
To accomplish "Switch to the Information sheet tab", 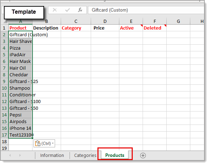I will pyautogui.click(x=52, y=155).
